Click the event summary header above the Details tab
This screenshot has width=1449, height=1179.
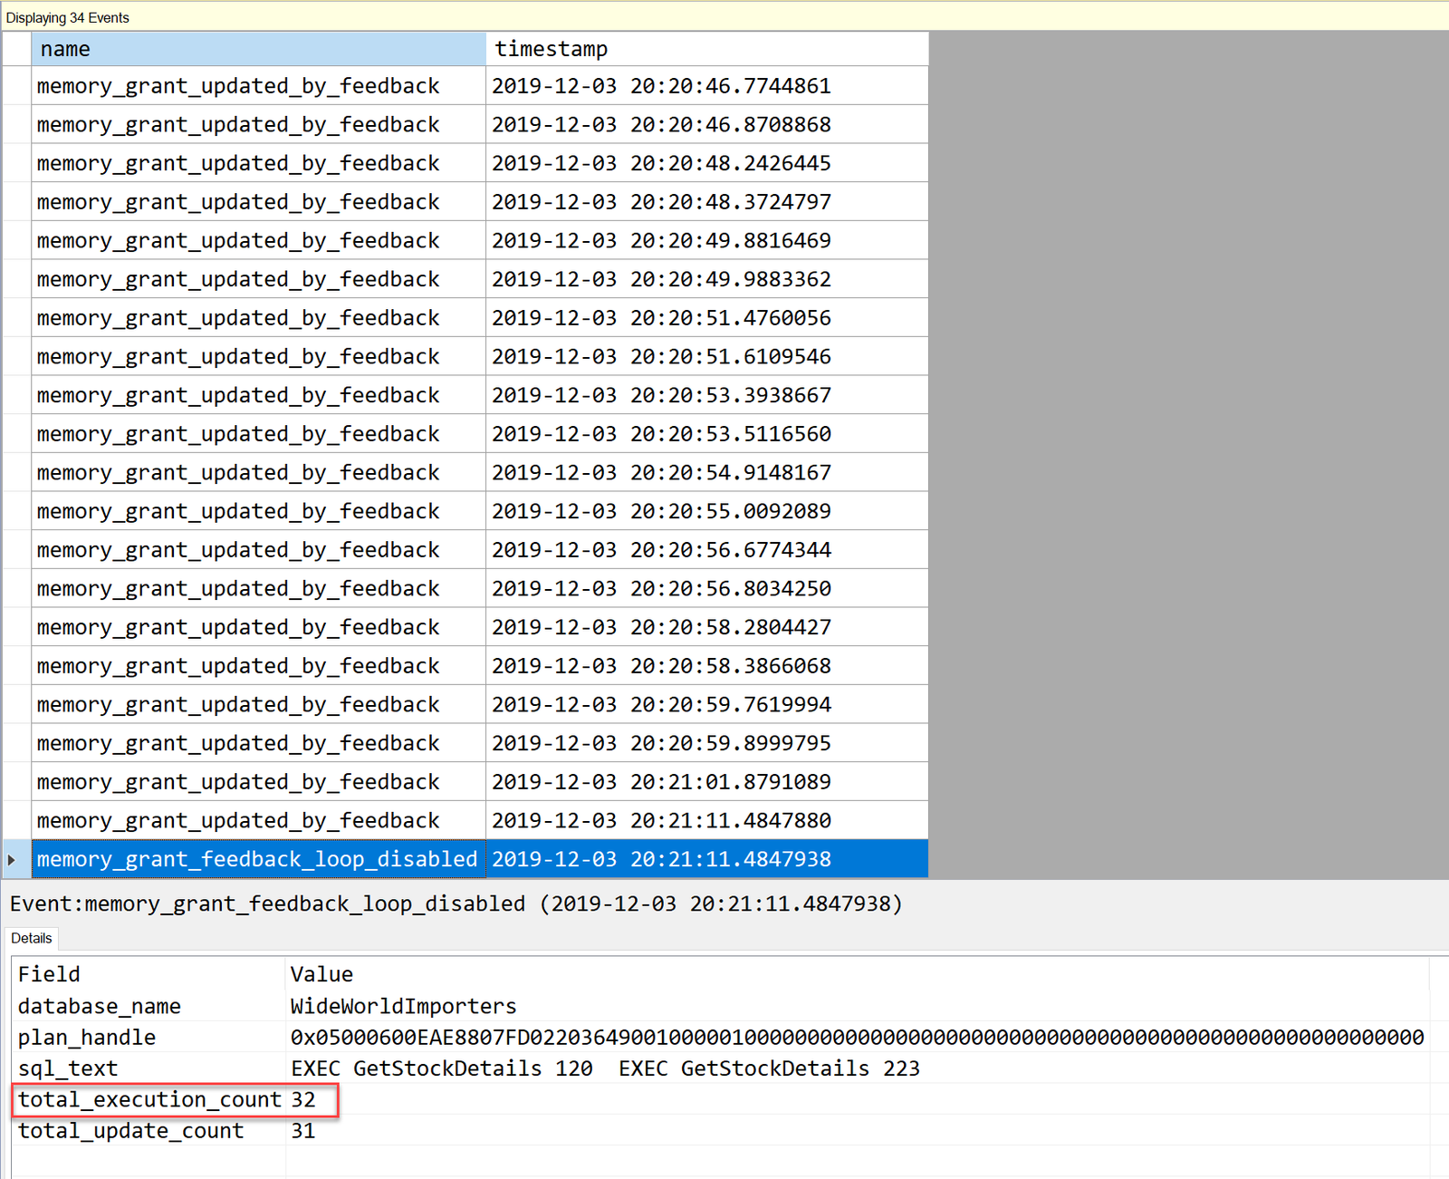(456, 904)
